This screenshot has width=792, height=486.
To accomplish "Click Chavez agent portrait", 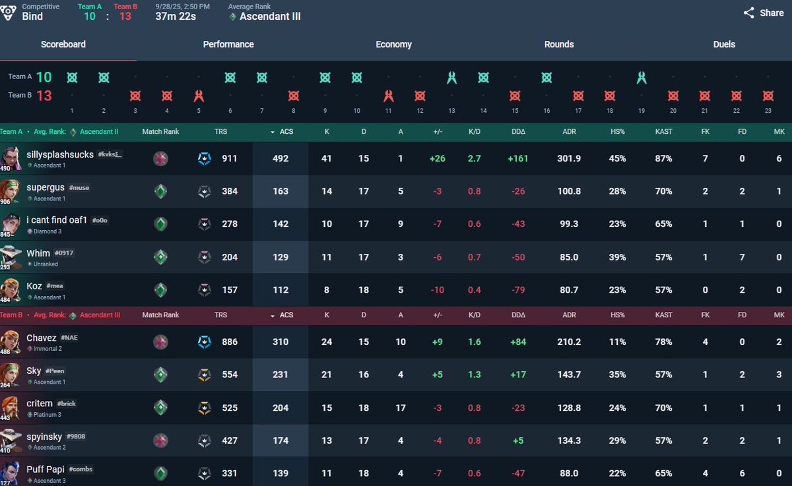I will tap(11, 342).
